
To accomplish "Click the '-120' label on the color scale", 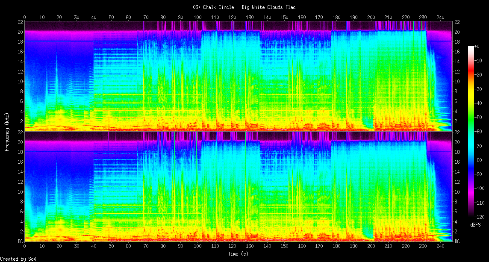I will [x=479, y=216].
